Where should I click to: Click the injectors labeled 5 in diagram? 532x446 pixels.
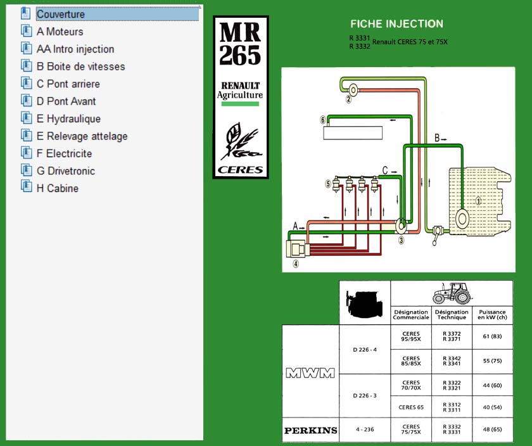355,185
